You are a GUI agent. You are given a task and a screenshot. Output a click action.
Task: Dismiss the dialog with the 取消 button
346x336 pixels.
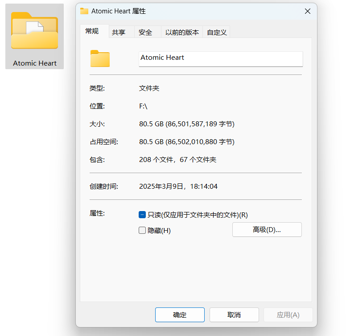pos(234,315)
